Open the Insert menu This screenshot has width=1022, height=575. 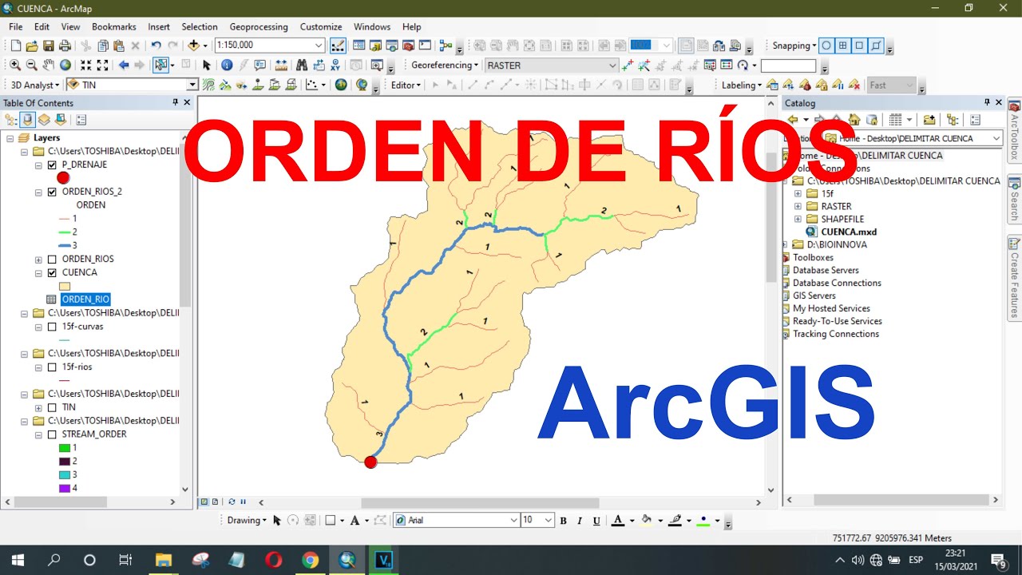pos(159,26)
